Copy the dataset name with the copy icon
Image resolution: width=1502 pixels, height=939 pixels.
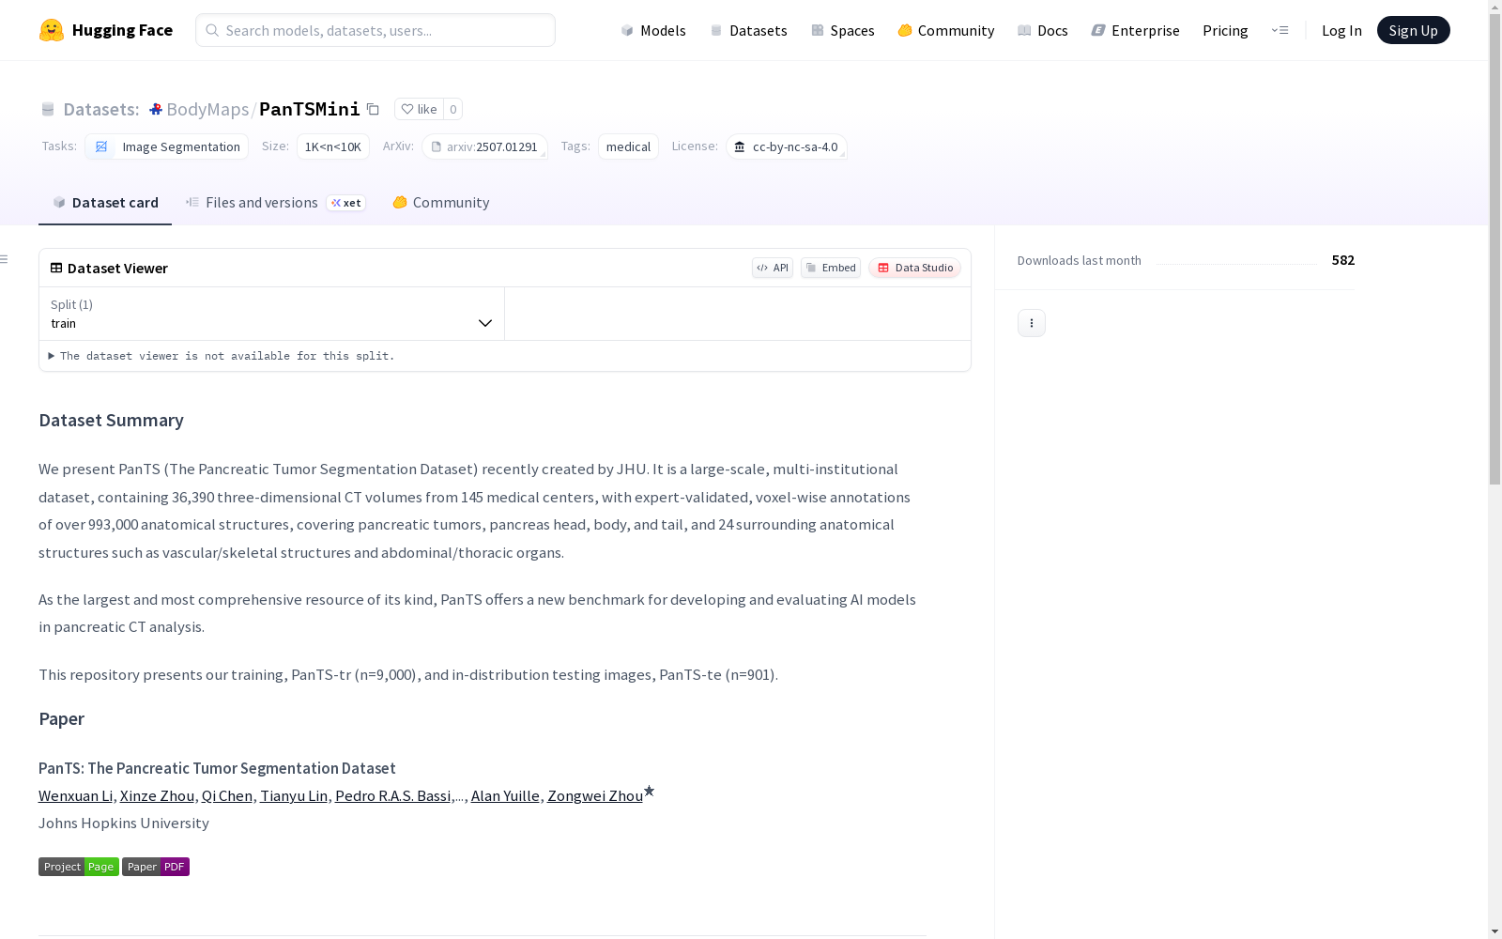373,109
